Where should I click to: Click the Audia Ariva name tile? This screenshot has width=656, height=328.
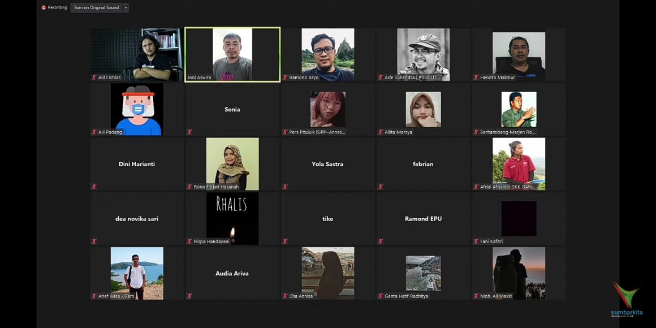click(x=232, y=273)
